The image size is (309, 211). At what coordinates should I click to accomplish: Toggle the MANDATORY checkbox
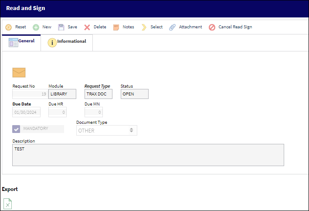pyautogui.click(x=16, y=129)
